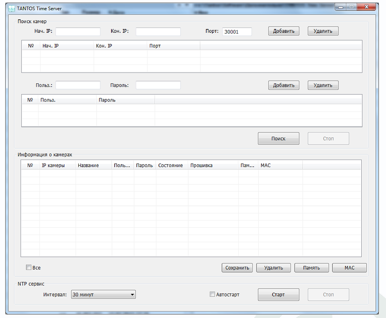Click the Пароль column header in camera info
The height and width of the screenshot is (318, 386).
click(145, 166)
